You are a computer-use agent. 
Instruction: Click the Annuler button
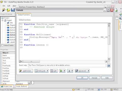(95, 78)
